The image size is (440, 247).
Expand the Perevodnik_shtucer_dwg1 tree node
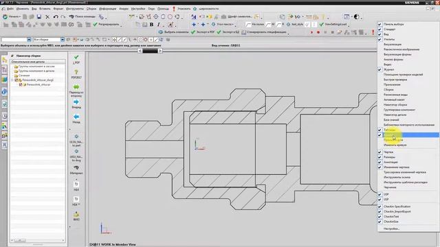pos(12,80)
